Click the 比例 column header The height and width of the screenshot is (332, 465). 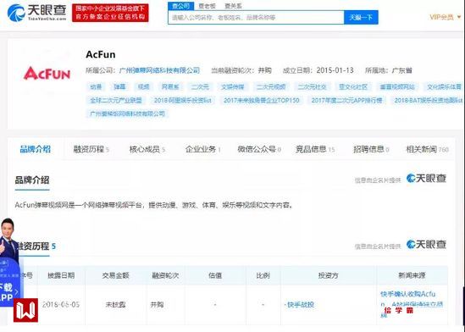point(263,275)
